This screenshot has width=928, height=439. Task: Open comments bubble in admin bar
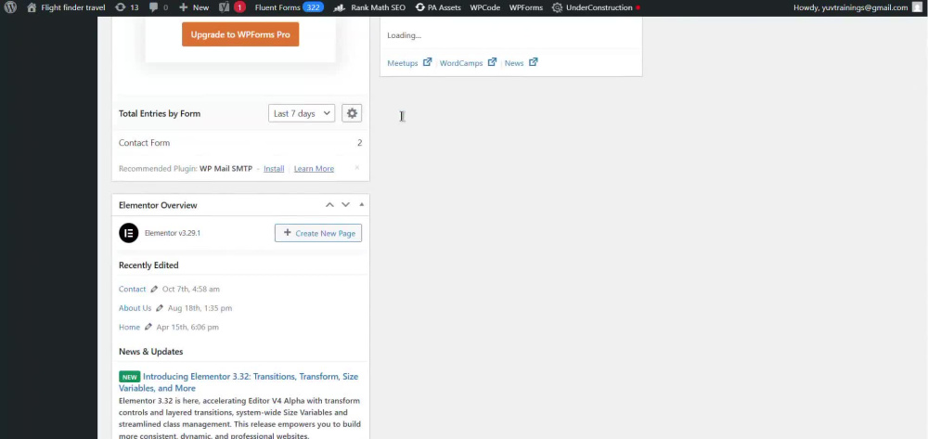(159, 7)
